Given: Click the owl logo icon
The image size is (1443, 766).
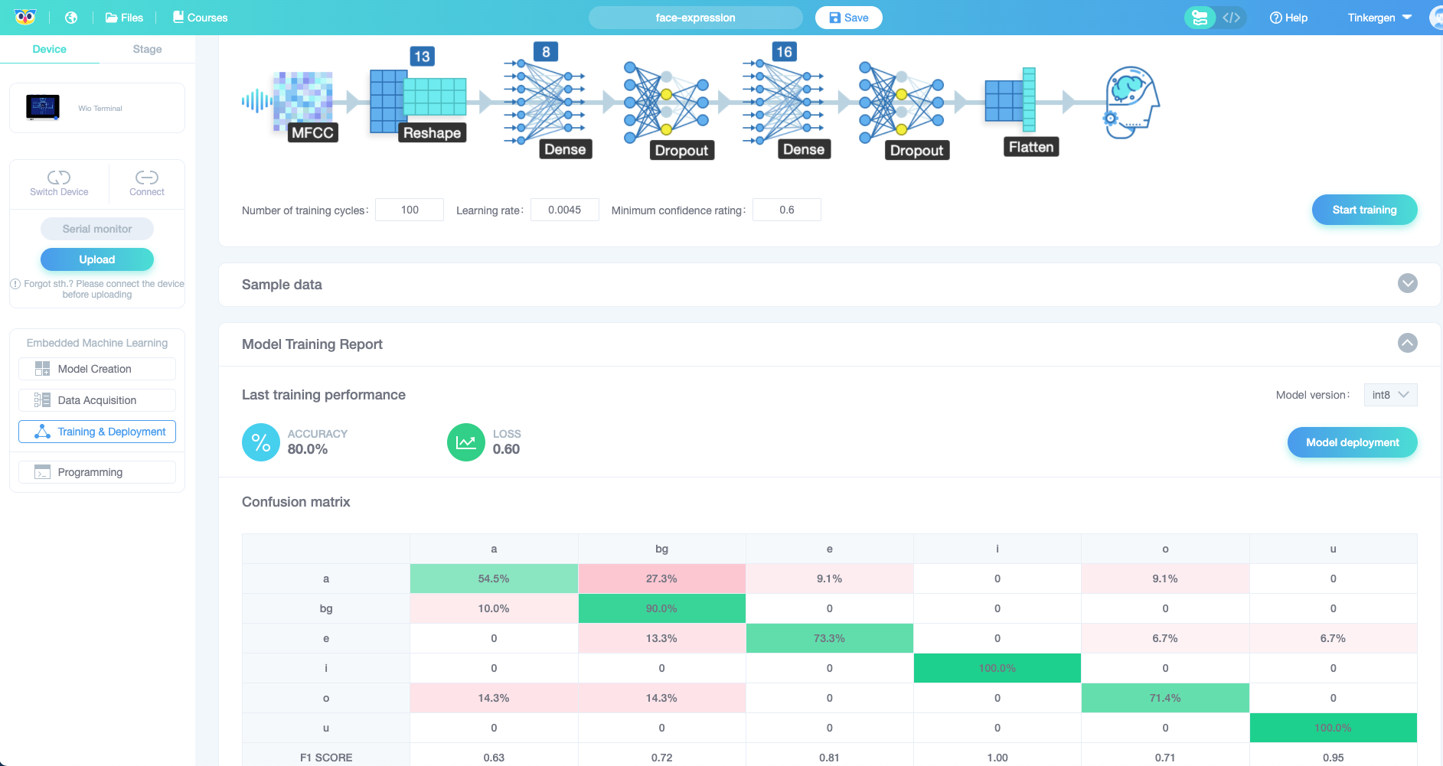Looking at the screenshot, I should click(x=25, y=17).
